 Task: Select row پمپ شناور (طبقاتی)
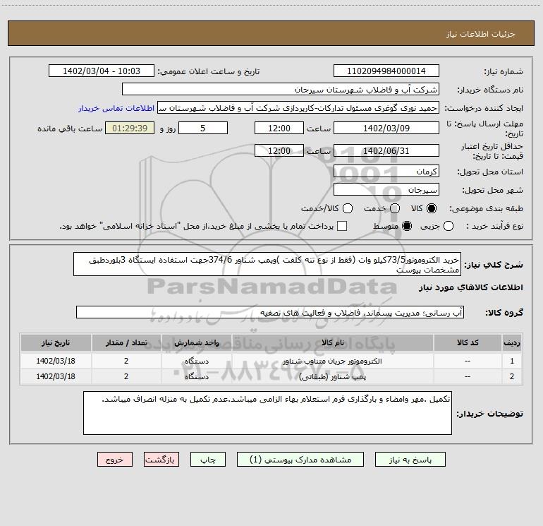271,376
